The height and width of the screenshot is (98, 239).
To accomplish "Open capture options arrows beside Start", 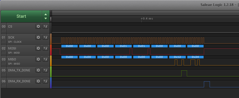I will coord(46,16).
